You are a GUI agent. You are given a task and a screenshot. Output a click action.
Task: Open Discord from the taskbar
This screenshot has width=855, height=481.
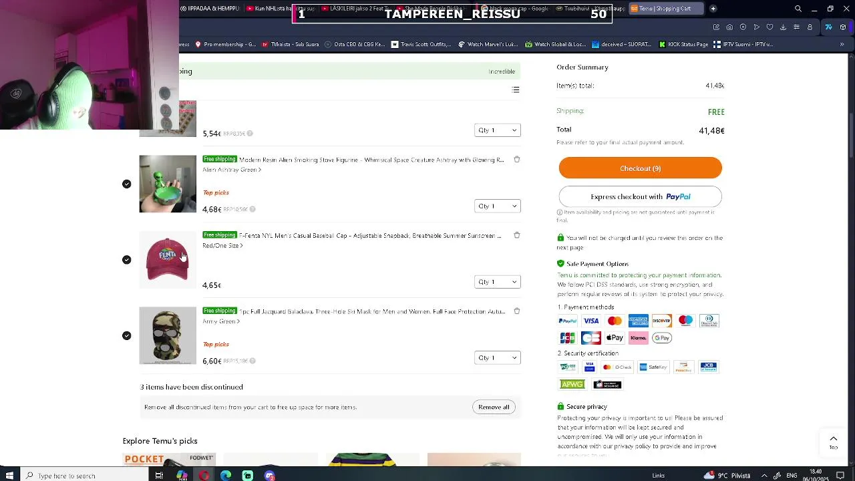coord(270,476)
